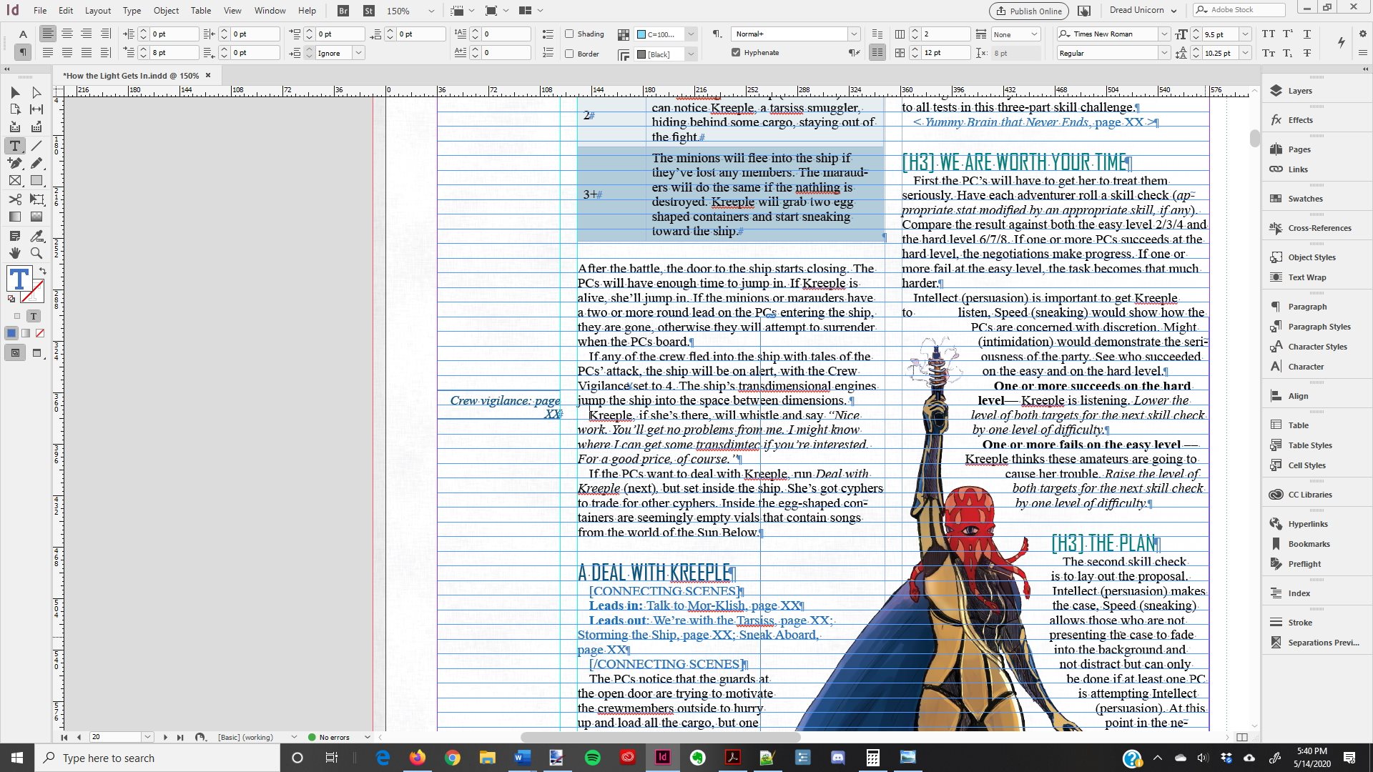This screenshot has height=772, width=1373.
Task: Choose the Pencil tool
Action: [36, 163]
